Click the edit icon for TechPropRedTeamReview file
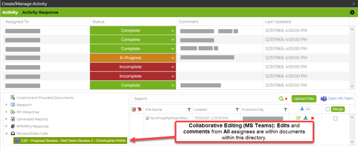 (298, 118)
